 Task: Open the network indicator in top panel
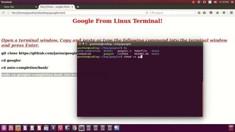pyautogui.click(x=204, y=2)
